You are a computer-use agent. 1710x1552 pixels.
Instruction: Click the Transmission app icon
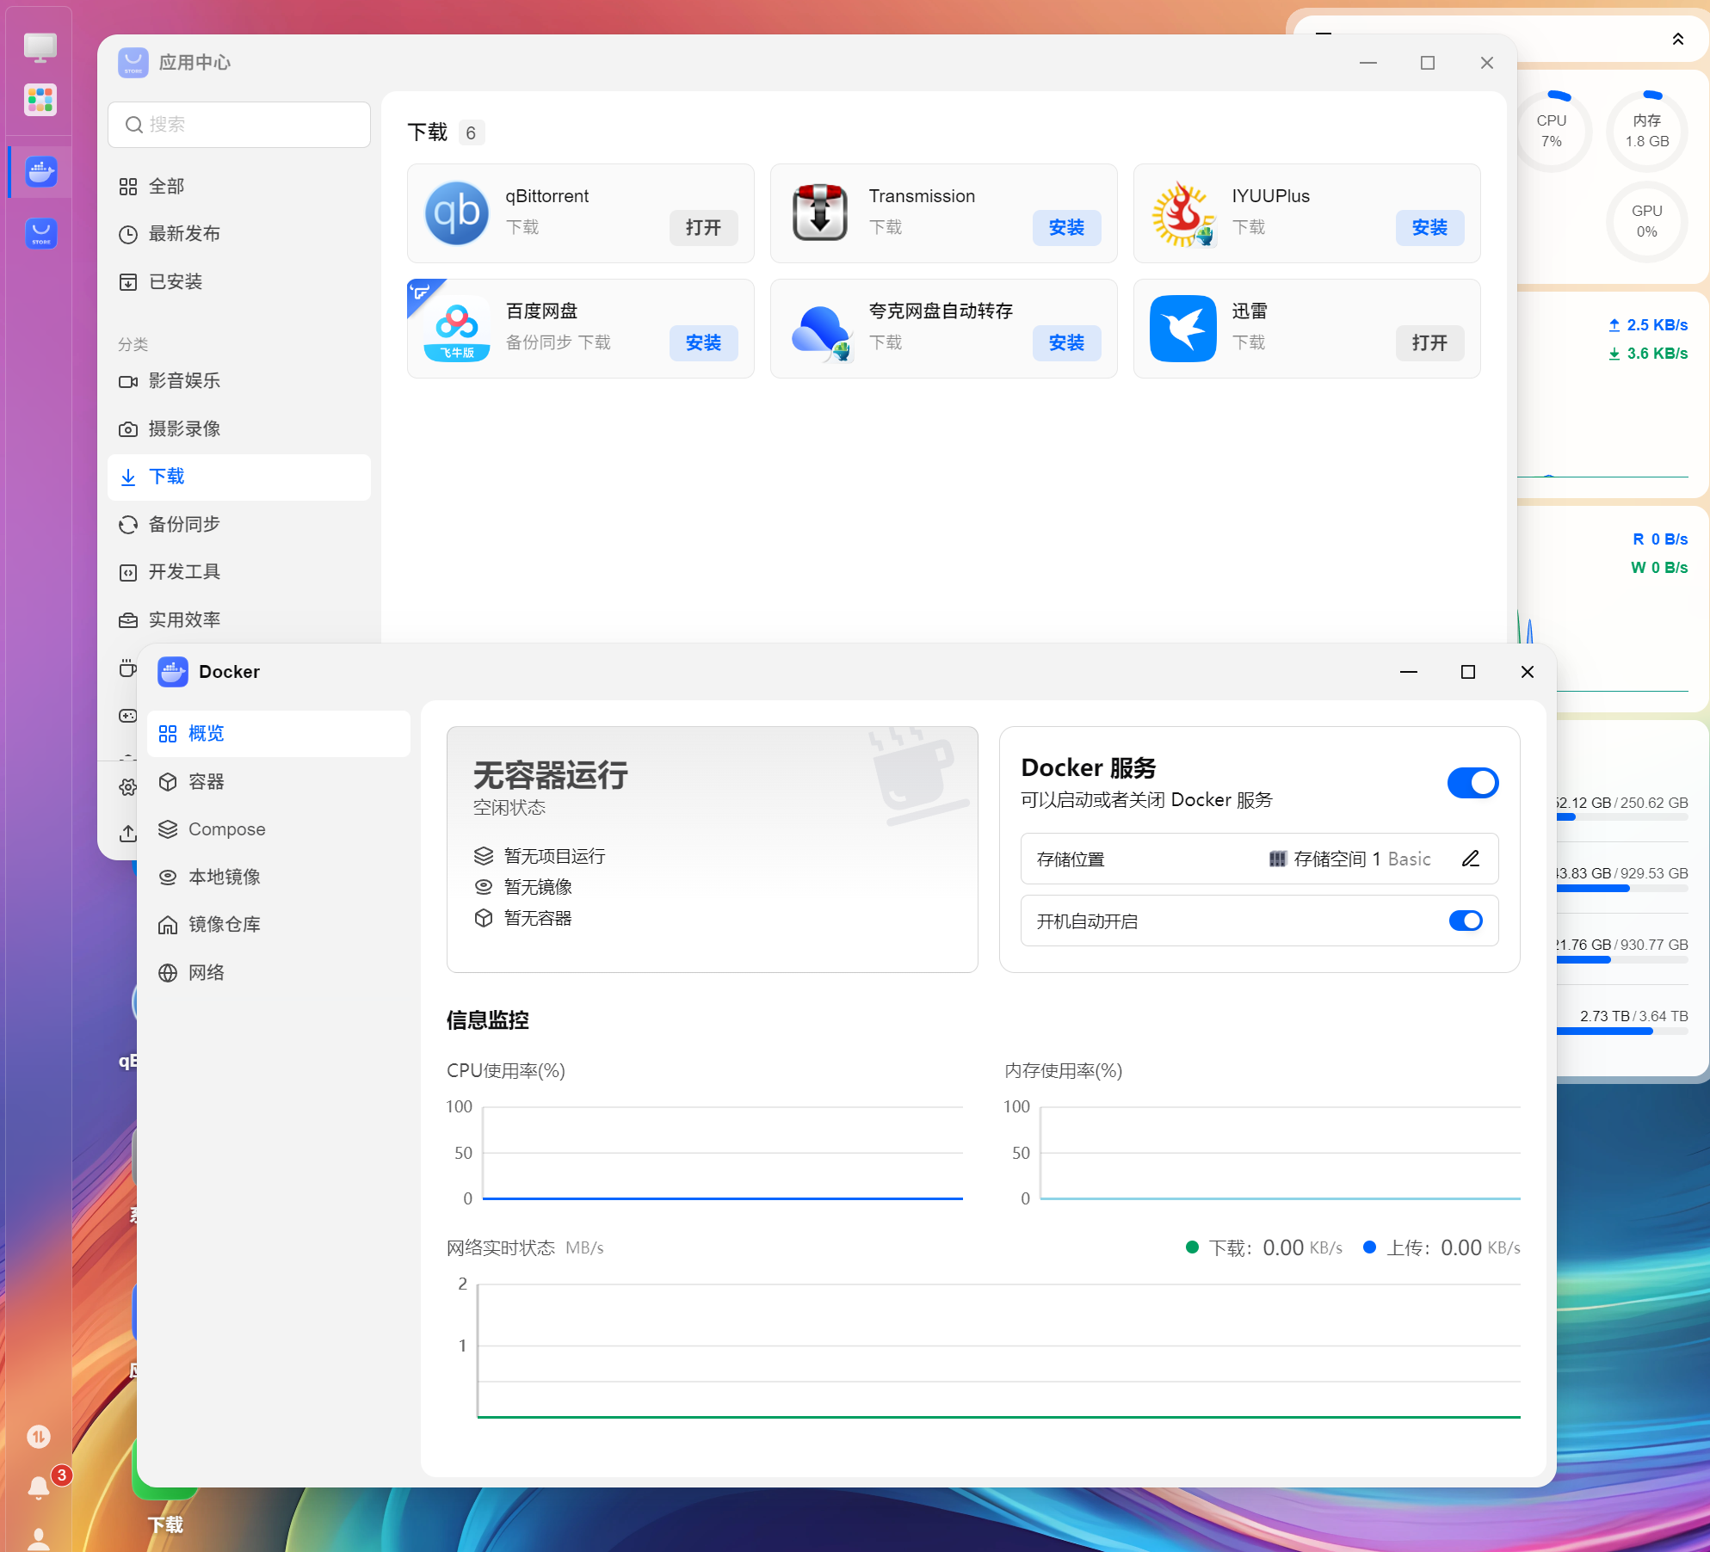pyautogui.click(x=820, y=213)
